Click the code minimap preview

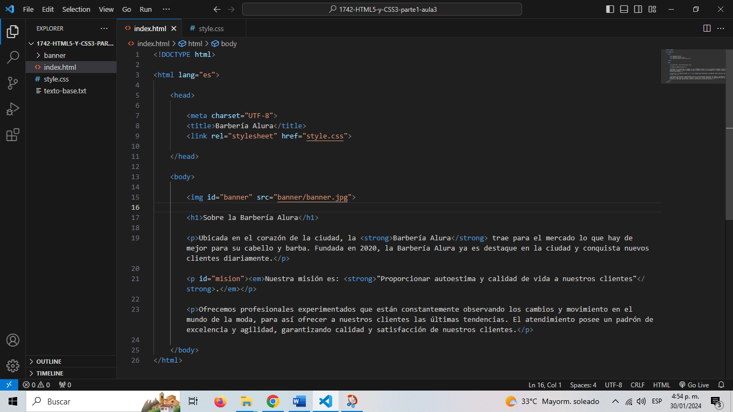[693, 67]
